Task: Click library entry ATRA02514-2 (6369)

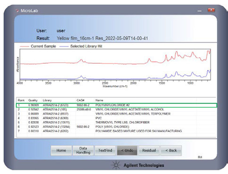Action: (56, 118)
